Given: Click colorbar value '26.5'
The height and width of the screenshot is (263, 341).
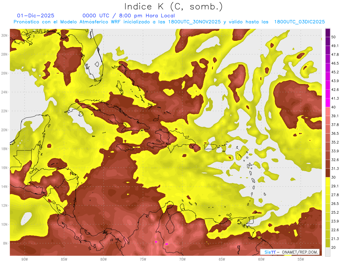Looking at the screenshot, I should pyautogui.click(x=335, y=204).
